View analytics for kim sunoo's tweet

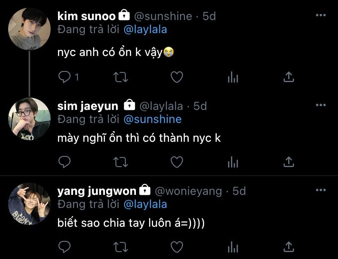point(233,77)
